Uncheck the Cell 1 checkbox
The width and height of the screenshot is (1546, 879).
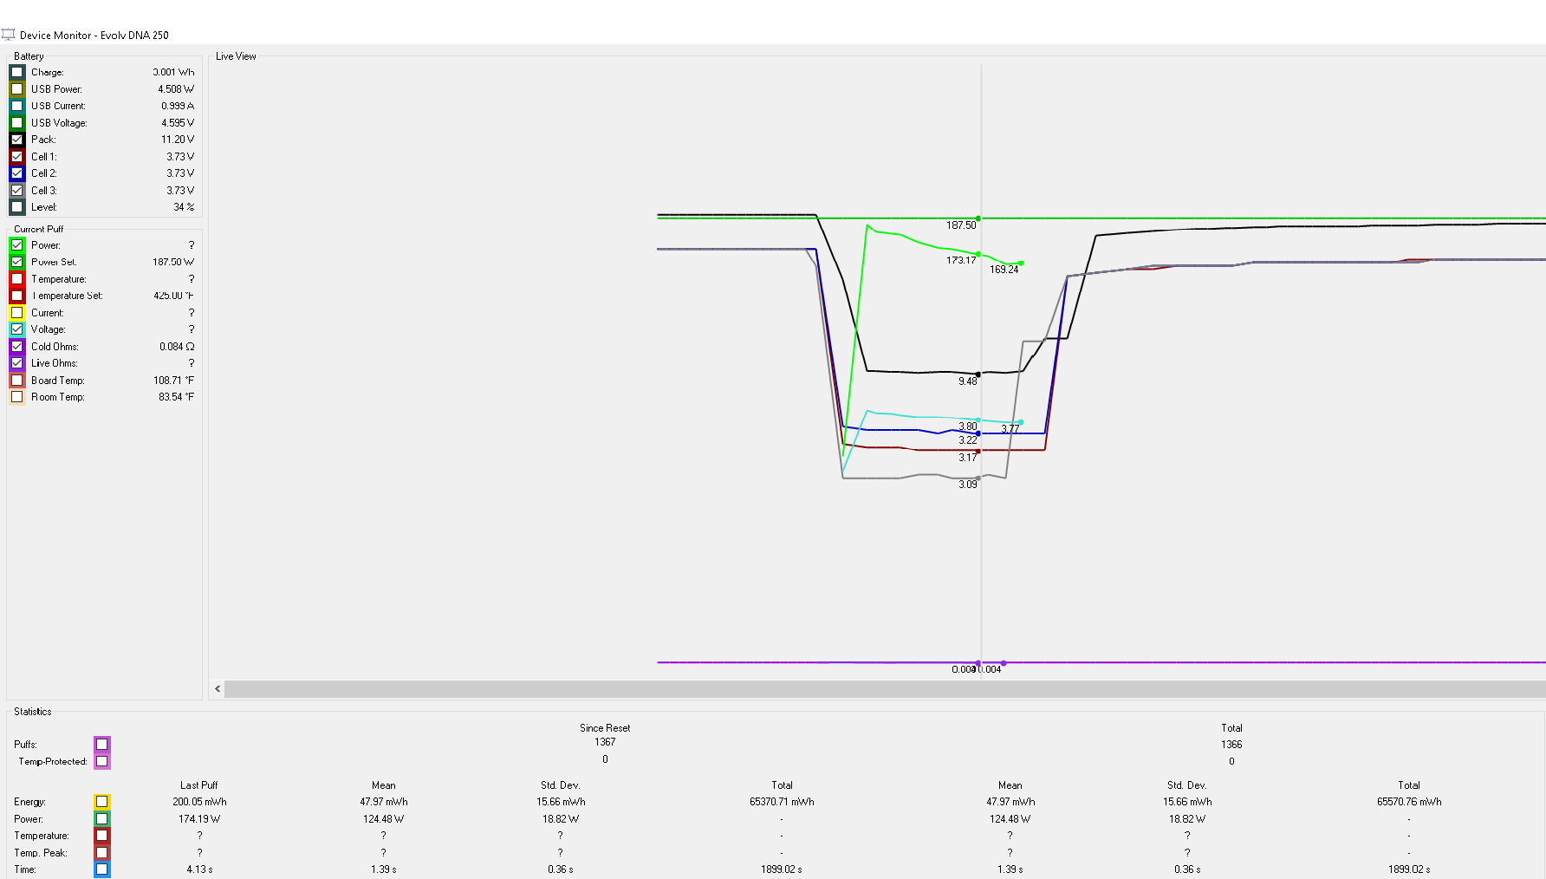click(17, 157)
